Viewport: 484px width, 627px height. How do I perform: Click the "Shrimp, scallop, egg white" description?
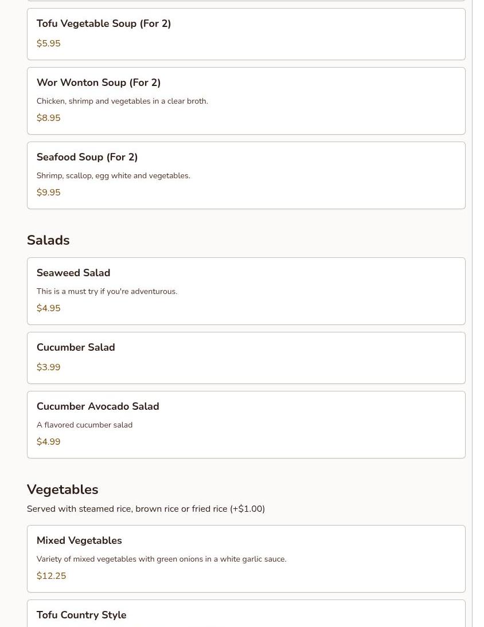click(x=113, y=175)
